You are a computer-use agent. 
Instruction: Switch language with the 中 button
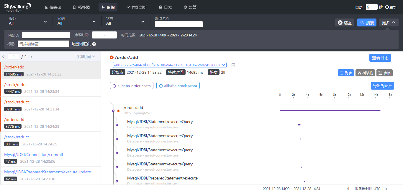click(x=349, y=189)
